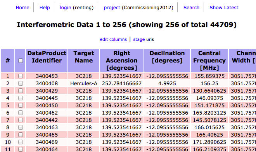
Task: Open the project link
Action: [112, 8]
